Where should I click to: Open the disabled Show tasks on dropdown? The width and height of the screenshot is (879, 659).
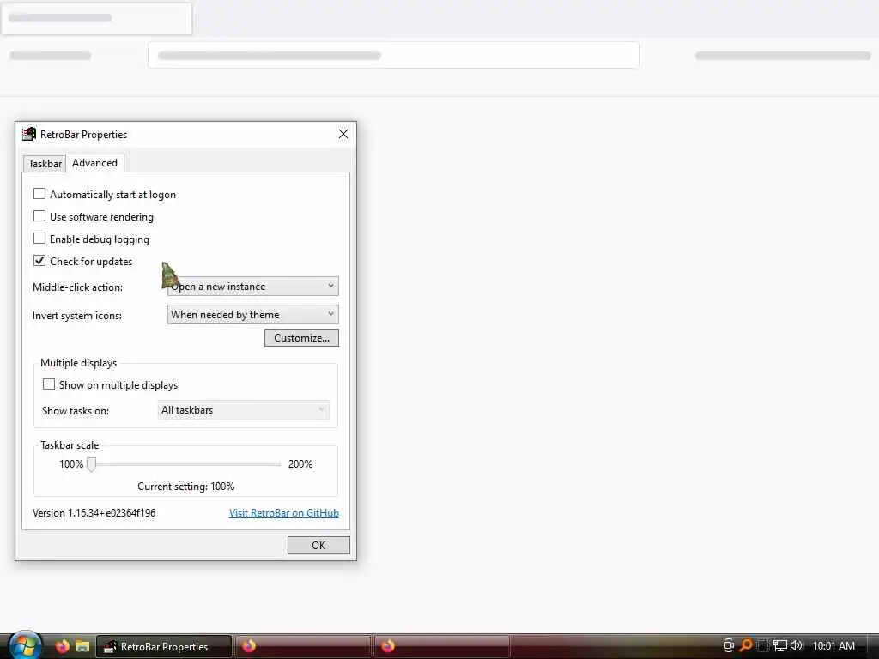243,410
